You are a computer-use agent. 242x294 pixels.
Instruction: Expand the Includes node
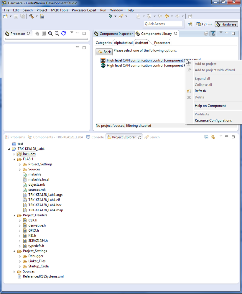[14, 154]
